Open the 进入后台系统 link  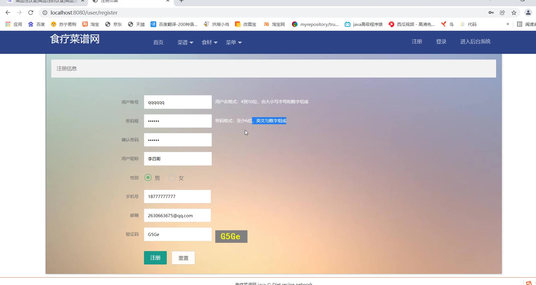click(475, 42)
